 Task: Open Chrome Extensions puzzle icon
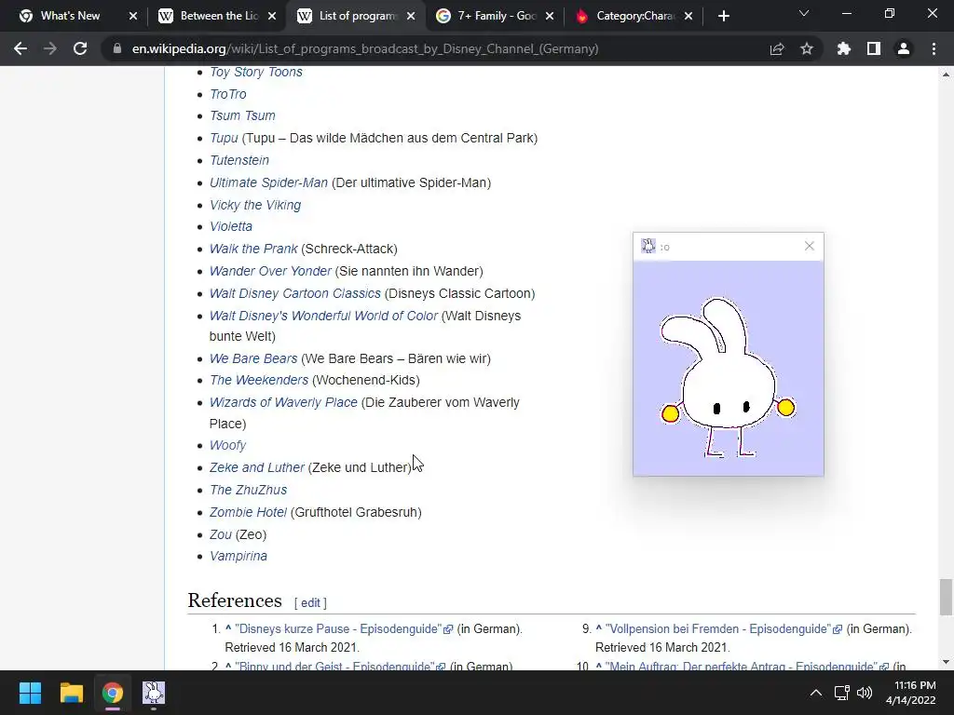844,48
